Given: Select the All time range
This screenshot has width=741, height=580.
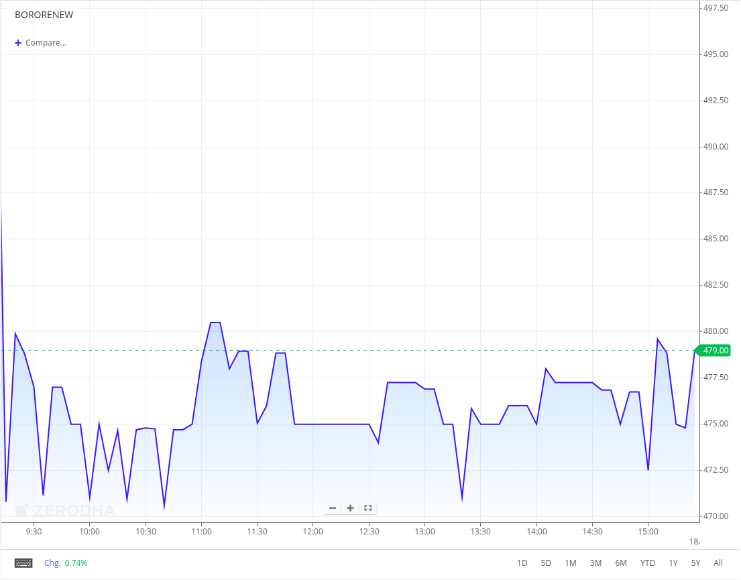Looking at the screenshot, I should point(718,563).
